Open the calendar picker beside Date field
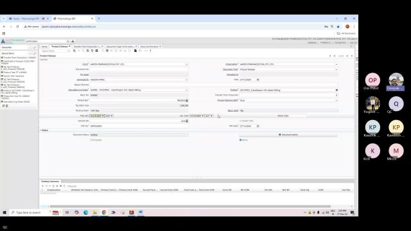This screenshot has height=231, width=411. pos(258,80)
